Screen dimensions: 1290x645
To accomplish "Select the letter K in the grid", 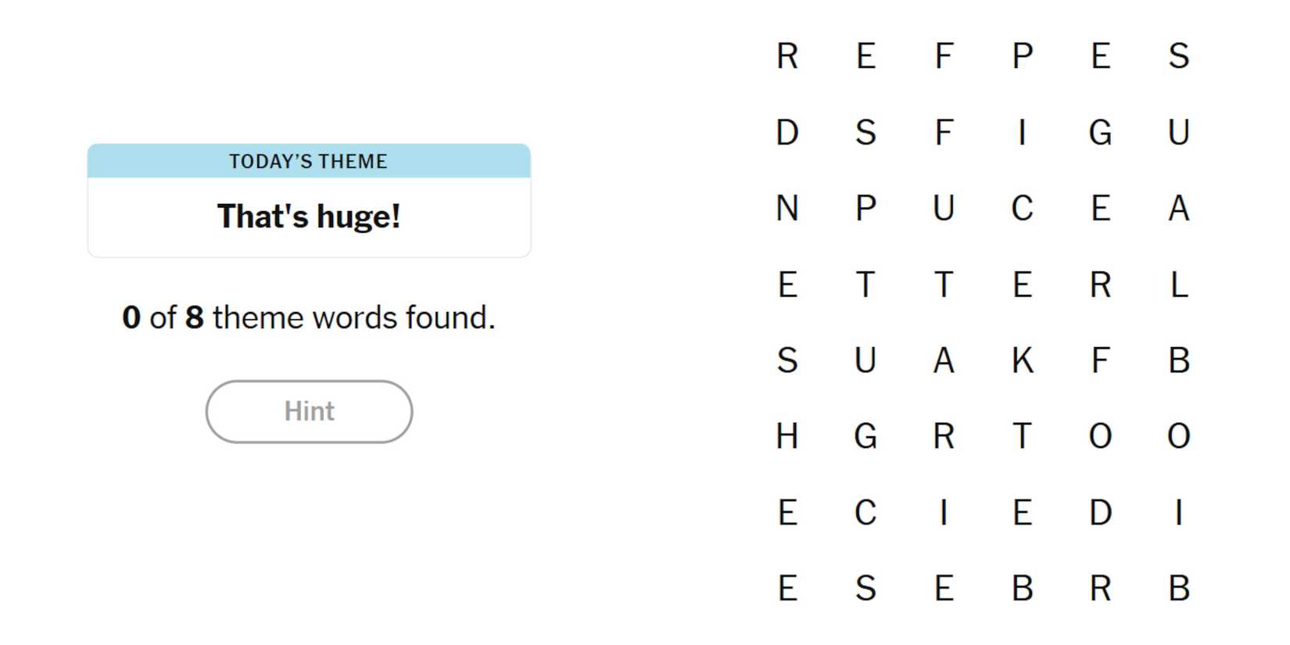I will tap(1022, 360).
